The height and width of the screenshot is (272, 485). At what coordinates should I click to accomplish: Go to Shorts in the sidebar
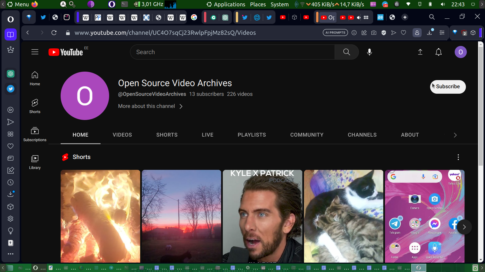(x=35, y=106)
